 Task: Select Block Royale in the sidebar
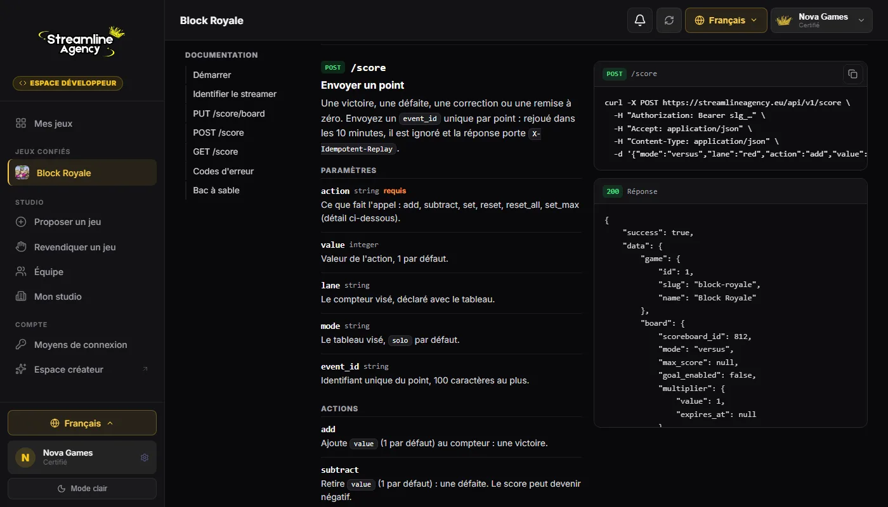(82, 173)
